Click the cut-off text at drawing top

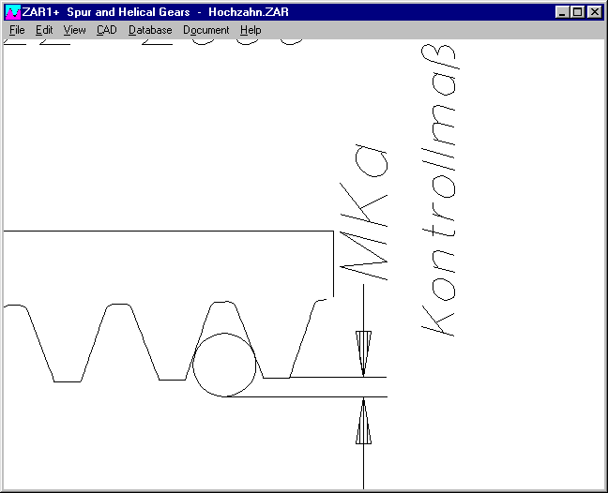click(160, 38)
